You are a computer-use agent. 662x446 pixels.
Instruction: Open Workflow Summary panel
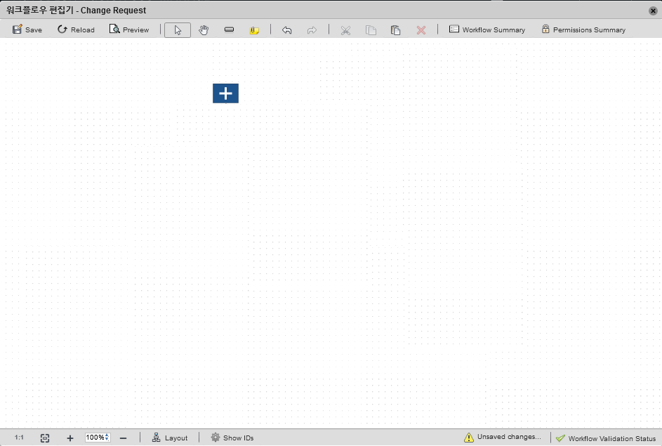(x=486, y=29)
